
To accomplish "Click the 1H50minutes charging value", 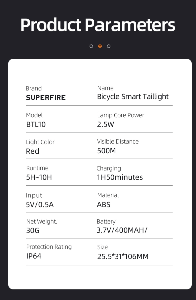I will click(120, 177).
